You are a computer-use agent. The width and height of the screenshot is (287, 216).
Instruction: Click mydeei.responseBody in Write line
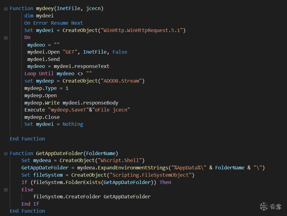pyautogui.click(x=90, y=103)
